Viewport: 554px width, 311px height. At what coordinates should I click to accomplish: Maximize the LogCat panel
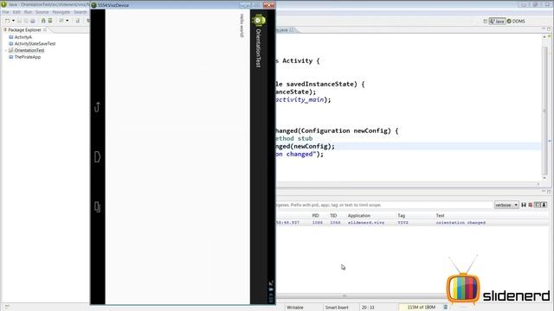549,192
